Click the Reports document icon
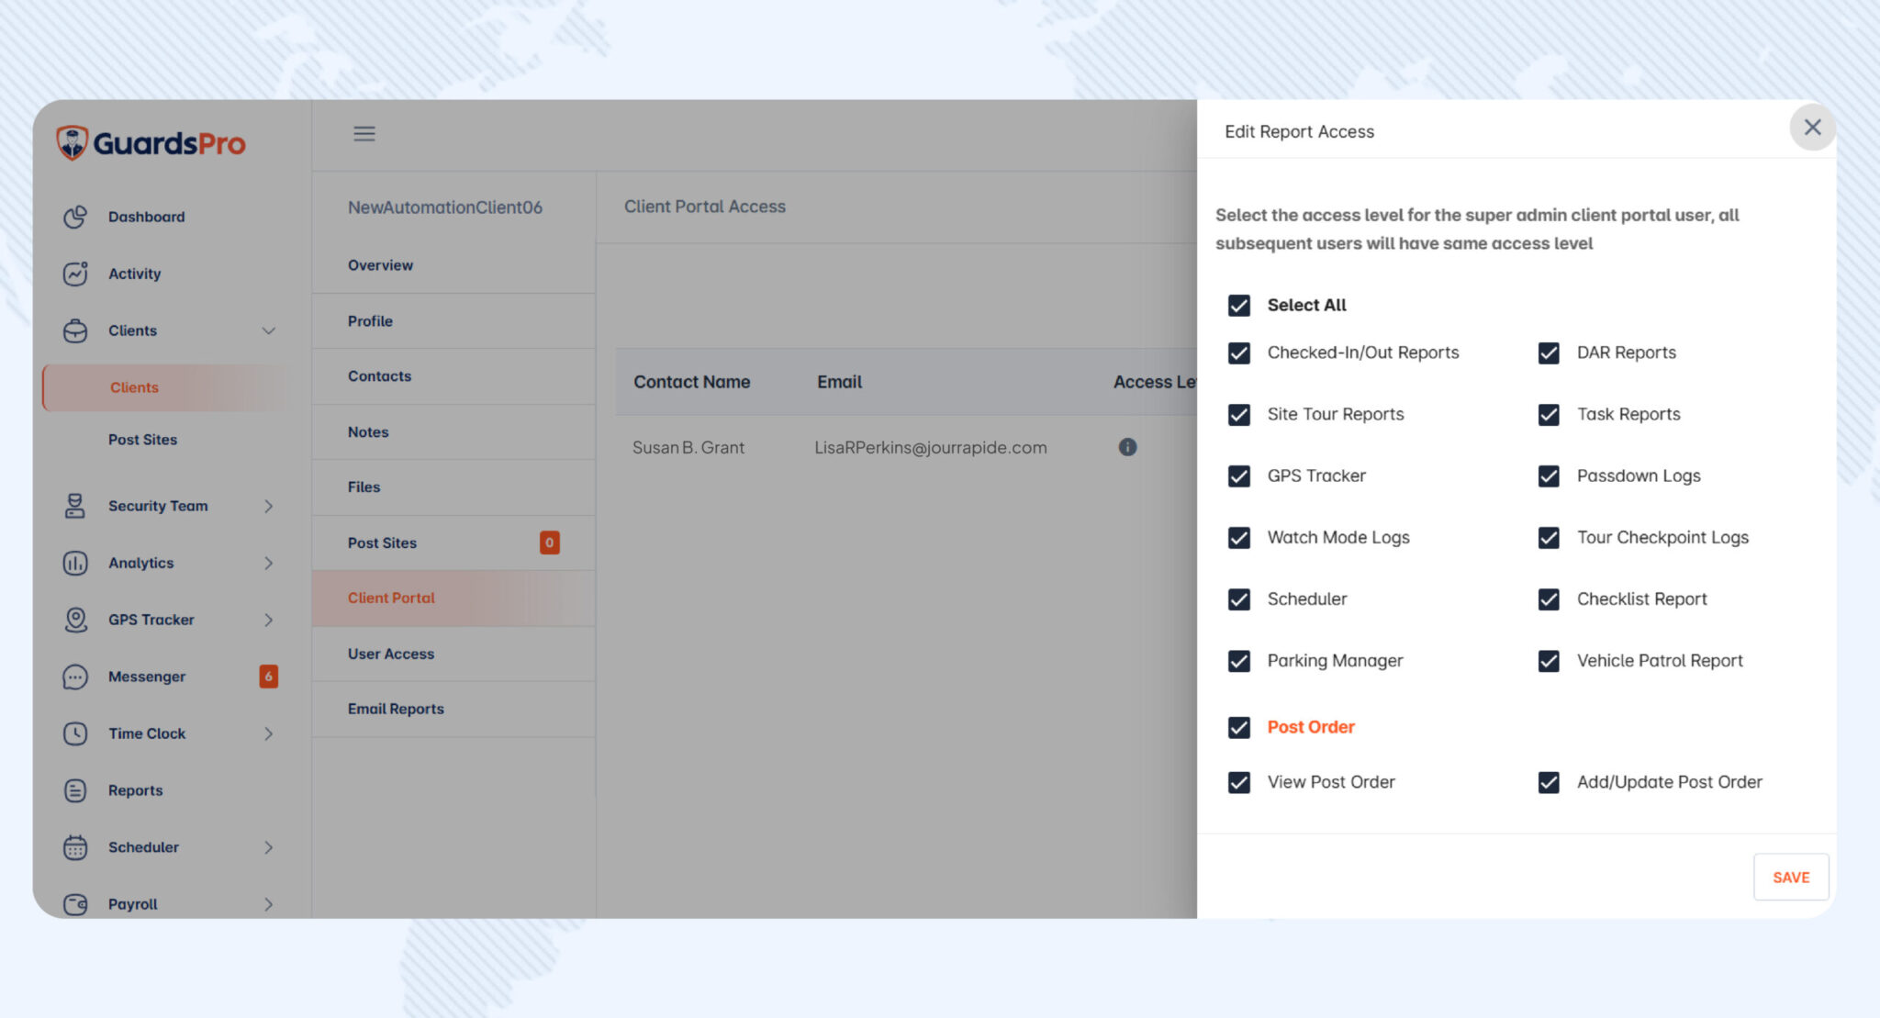Viewport: 1880px width, 1018px height. (75, 790)
